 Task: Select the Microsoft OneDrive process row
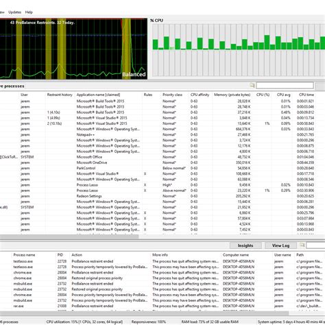point(158,162)
